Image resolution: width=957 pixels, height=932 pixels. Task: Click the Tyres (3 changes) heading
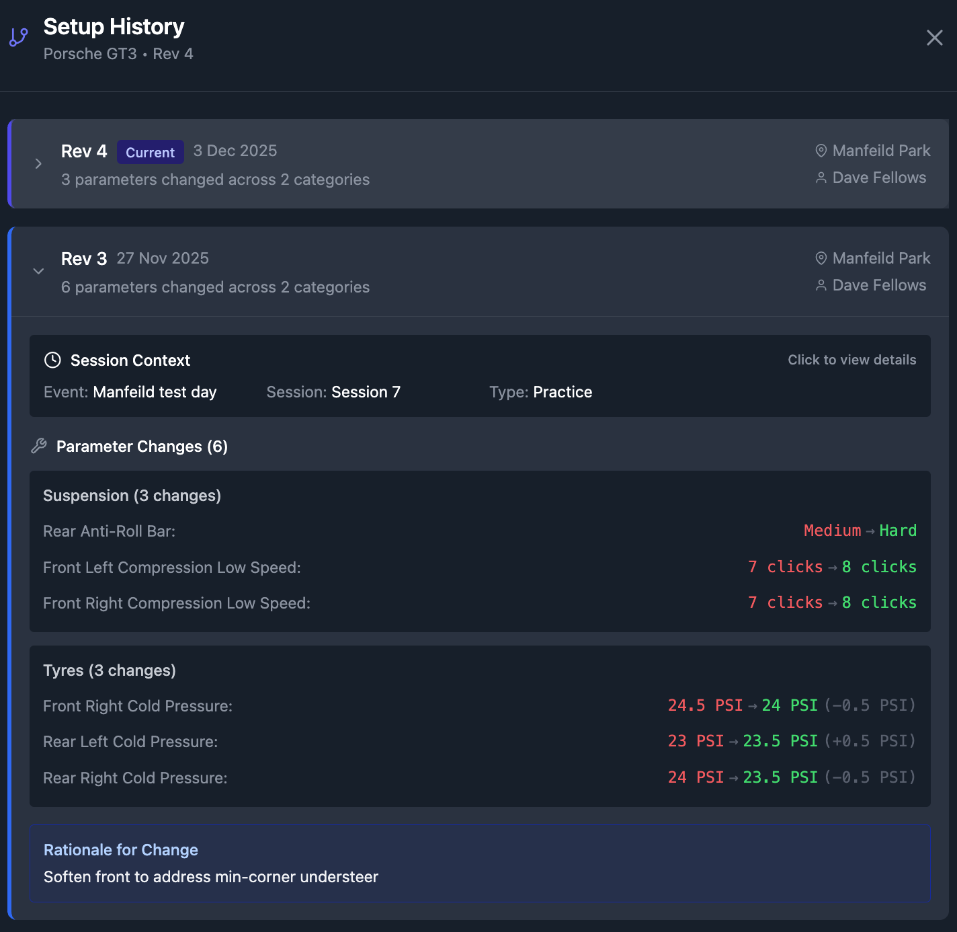click(109, 670)
